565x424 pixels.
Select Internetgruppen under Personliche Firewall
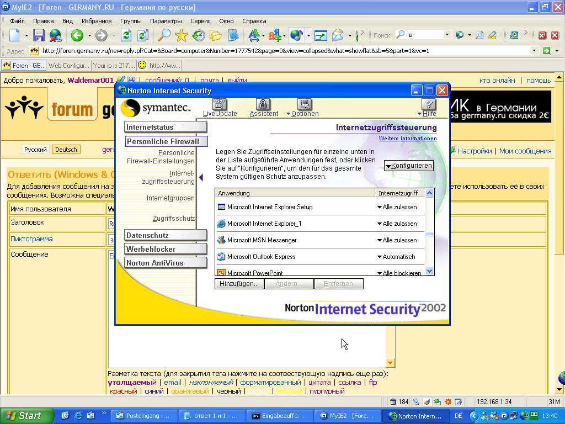(x=170, y=198)
